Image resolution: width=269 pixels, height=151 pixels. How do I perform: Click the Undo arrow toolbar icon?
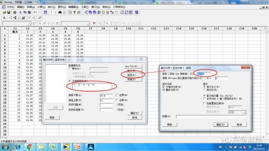click(x=35, y=12)
